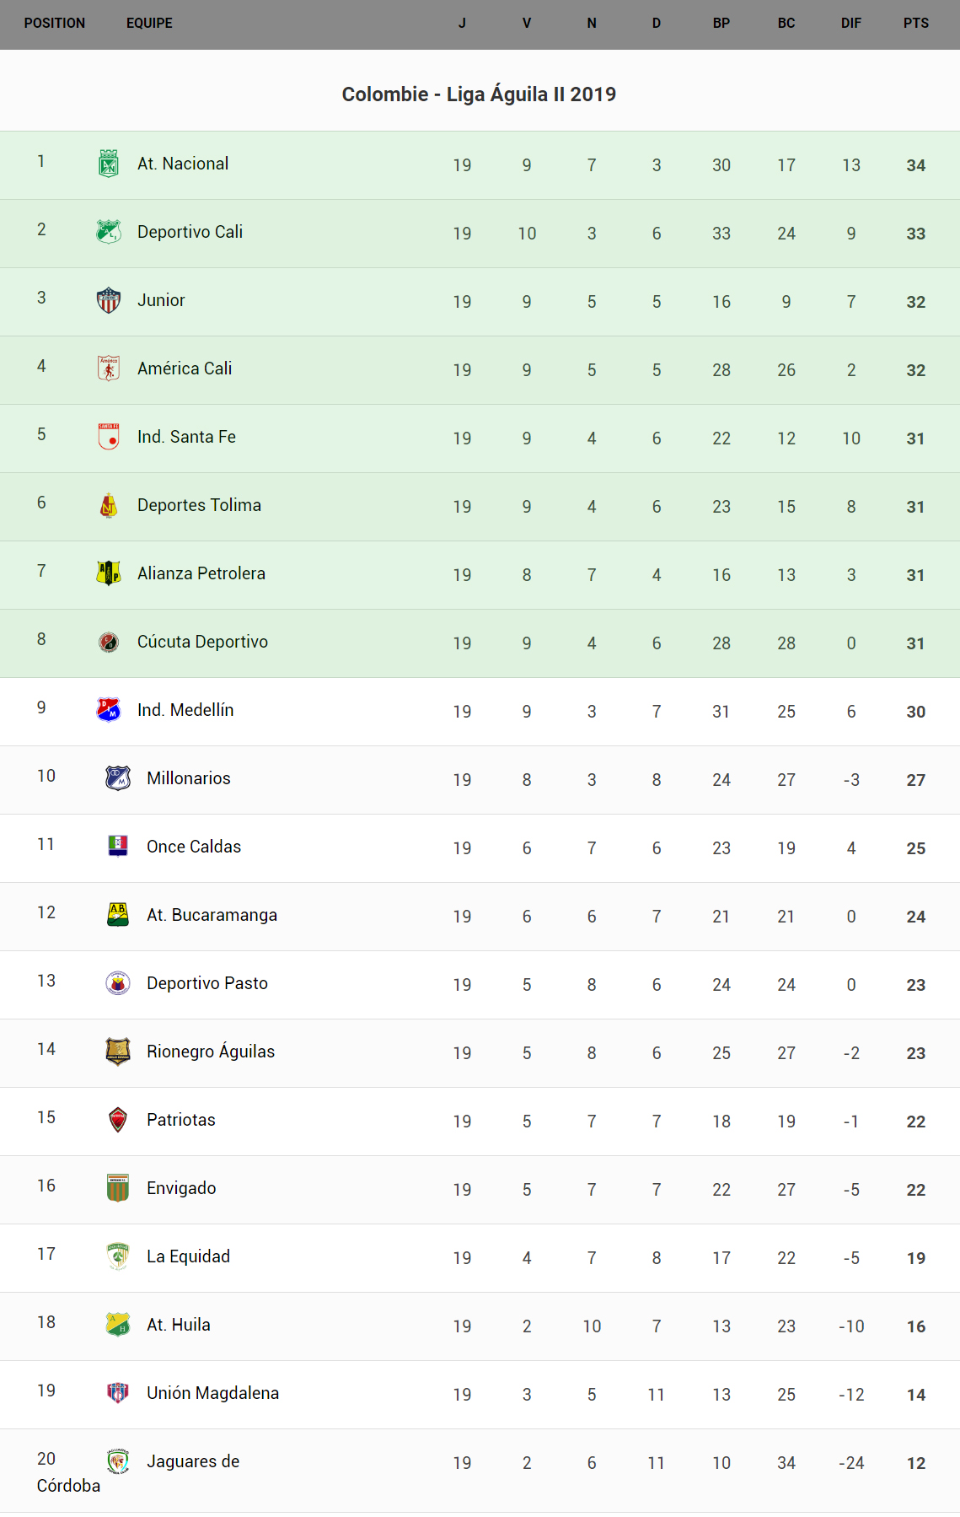Click the EQUIPE column header
The image size is (960, 1517).
[x=149, y=24]
